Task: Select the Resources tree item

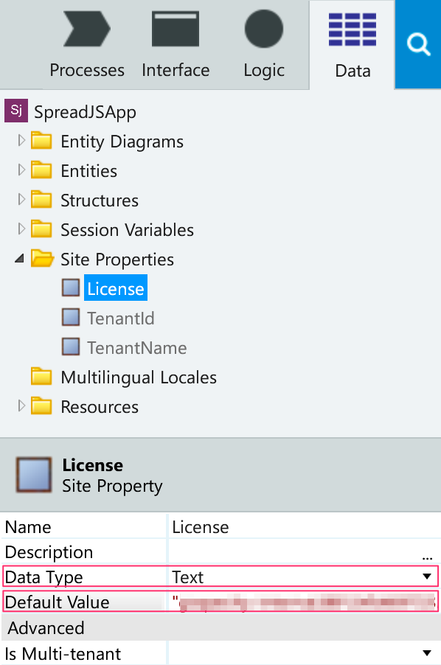Action: [x=100, y=407]
